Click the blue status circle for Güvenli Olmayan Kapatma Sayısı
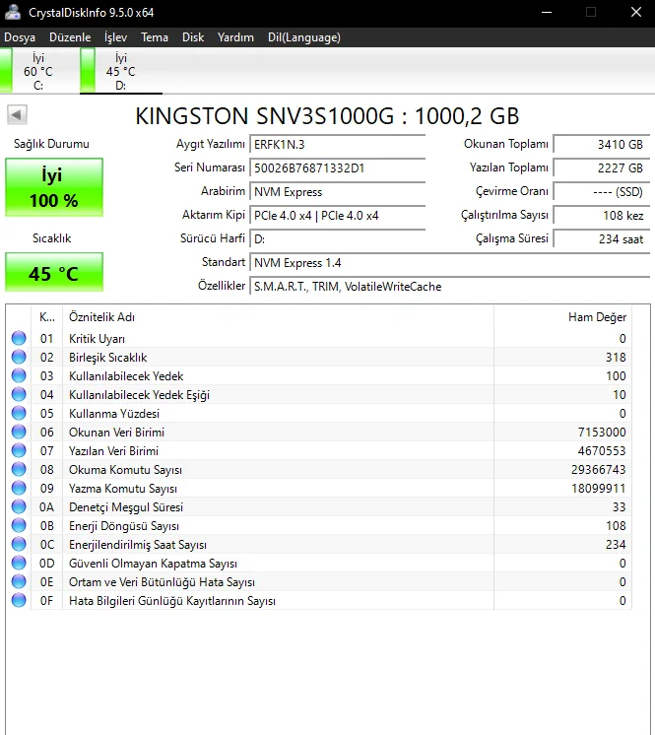The height and width of the screenshot is (735, 655). (x=19, y=563)
